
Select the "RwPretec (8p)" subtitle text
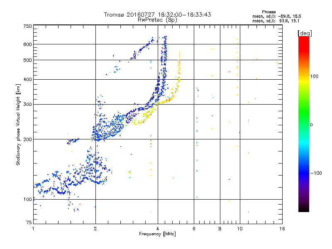pos(157,20)
